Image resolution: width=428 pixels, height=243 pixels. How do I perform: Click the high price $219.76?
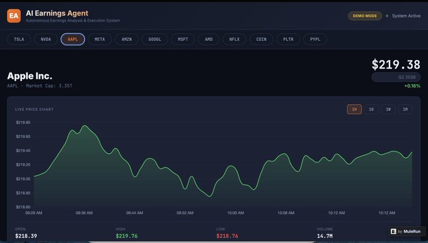(x=127, y=236)
